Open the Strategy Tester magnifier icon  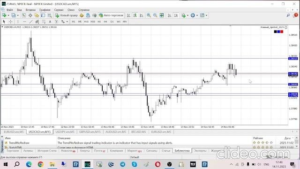(50, 15)
